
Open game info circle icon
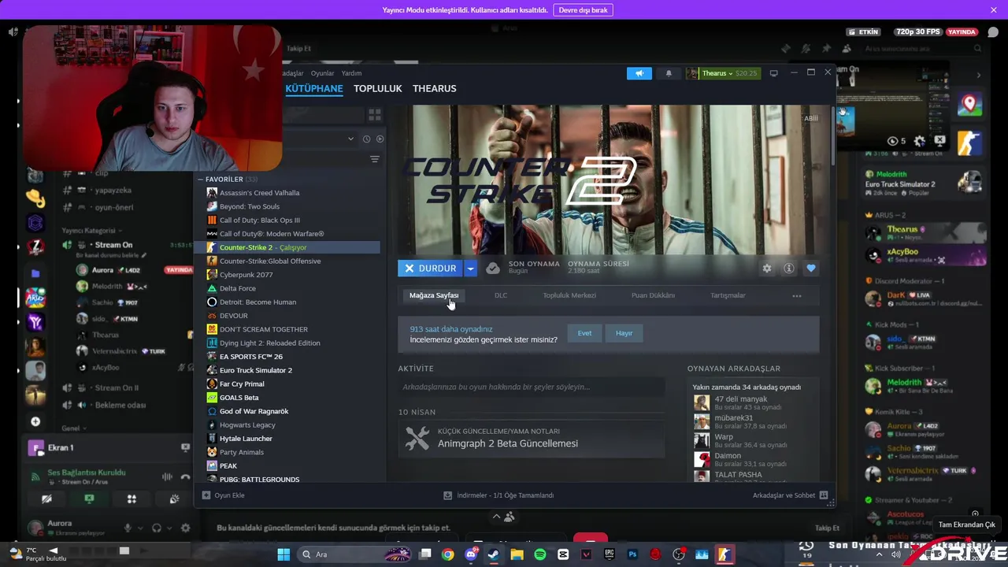788,269
